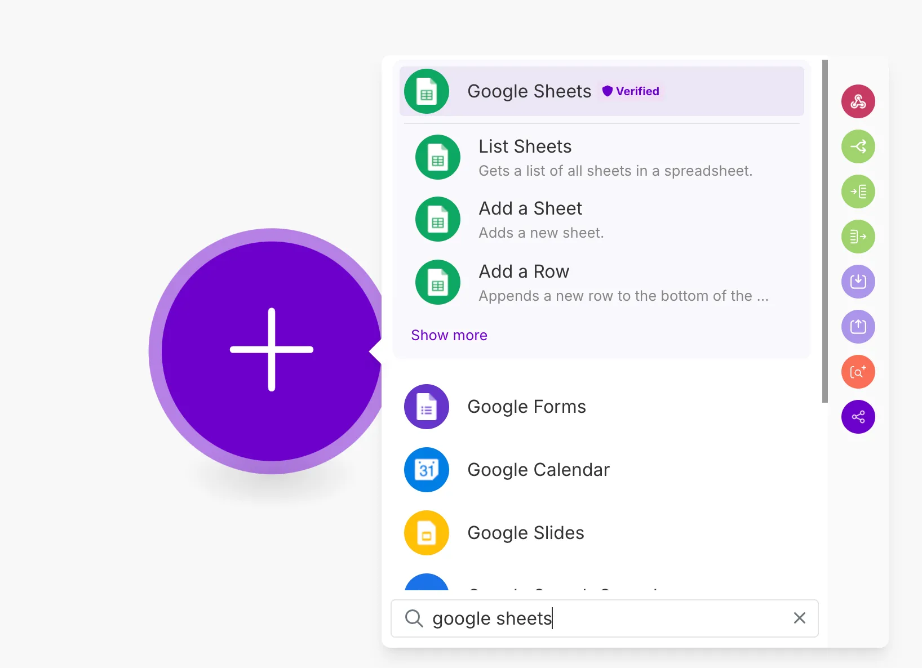This screenshot has width=922, height=668.
Task: Click the big purple plus module
Action: pyautogui.click(x=272, y=350)
